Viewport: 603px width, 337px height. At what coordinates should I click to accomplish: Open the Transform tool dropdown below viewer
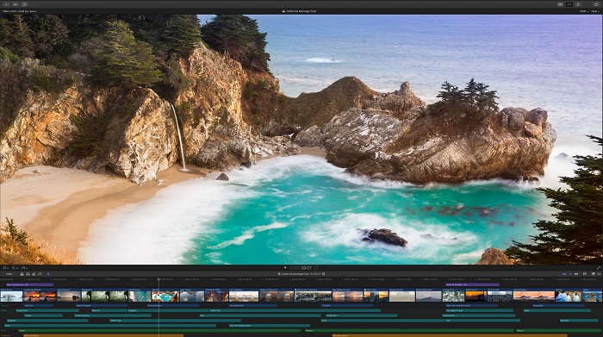[5, 268]
